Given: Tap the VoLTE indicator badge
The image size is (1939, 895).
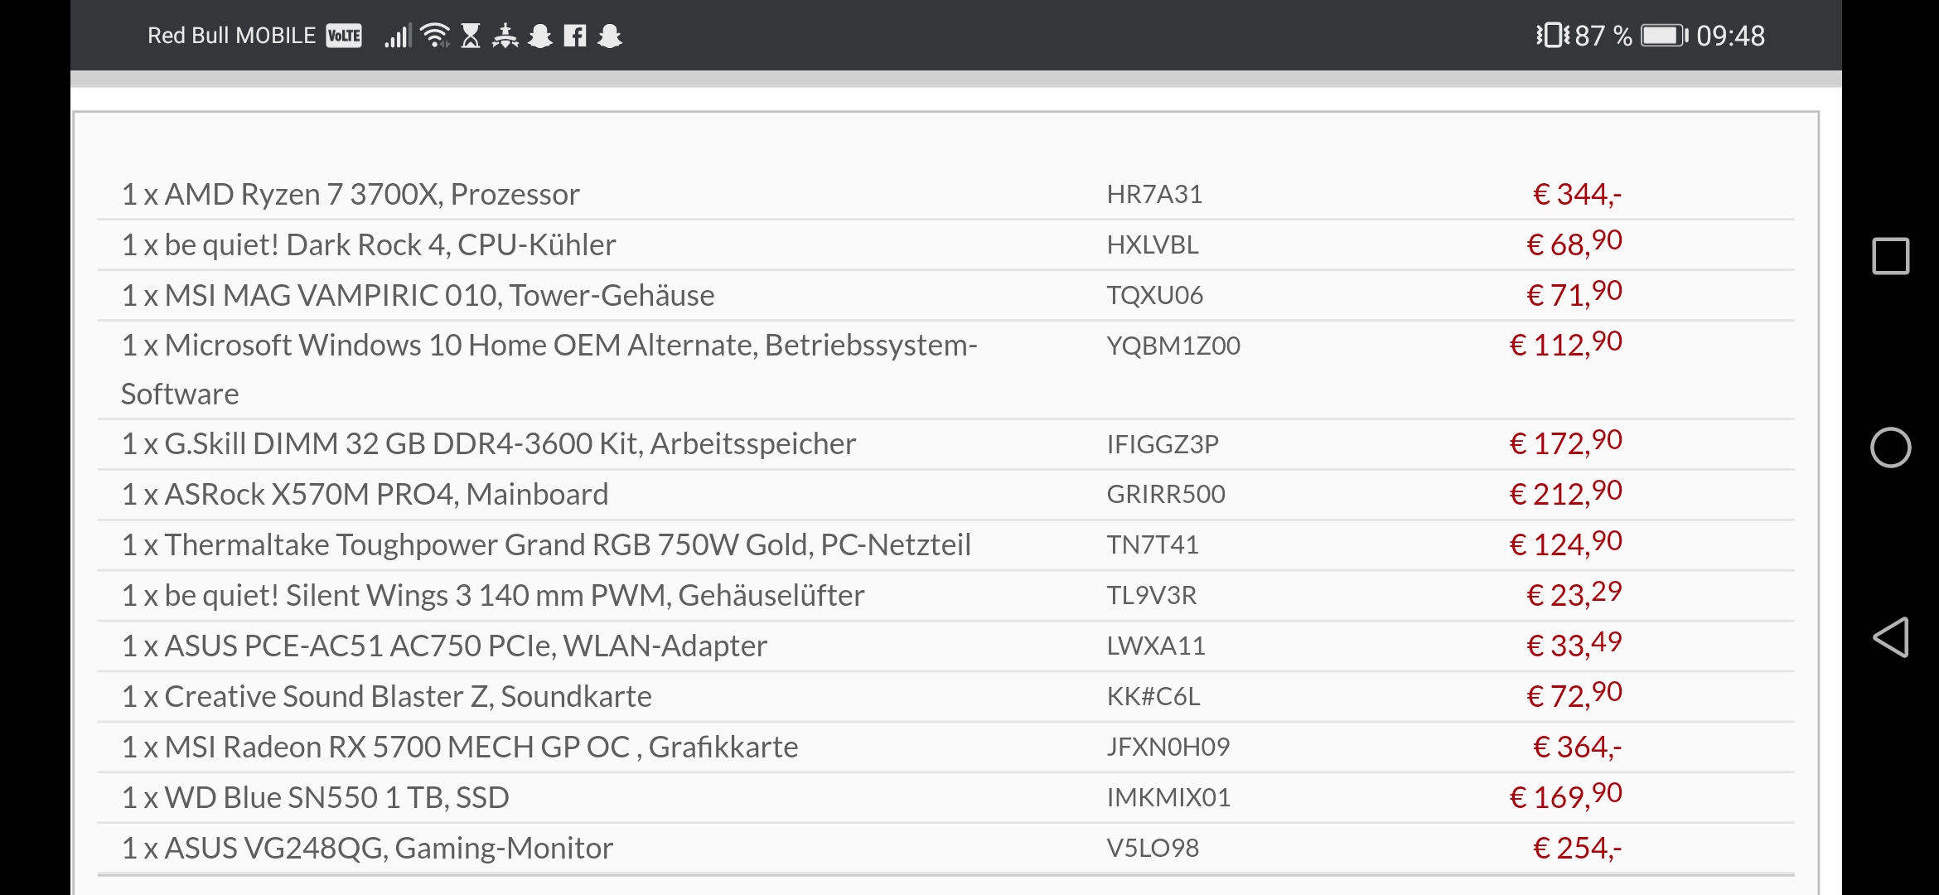Looking at the screenshot, I should click(342, 35).
